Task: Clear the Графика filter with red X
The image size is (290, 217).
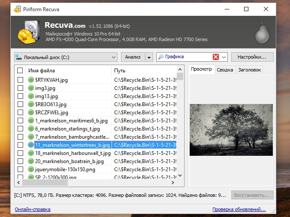Action: 216,57
